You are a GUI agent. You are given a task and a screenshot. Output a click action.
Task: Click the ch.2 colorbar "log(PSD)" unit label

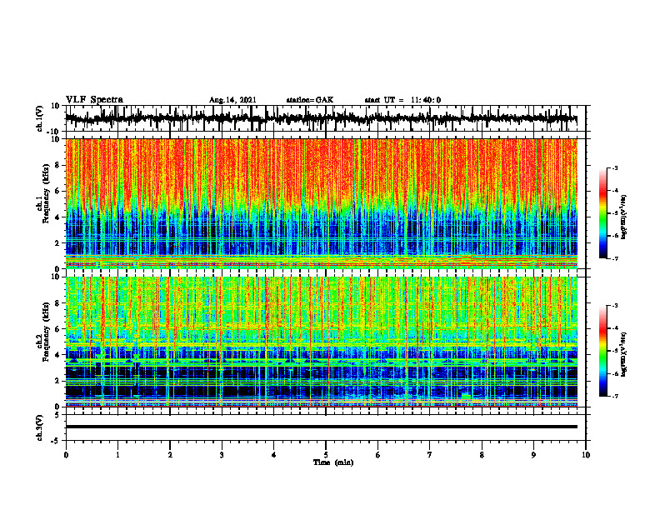tap(624, 354)
